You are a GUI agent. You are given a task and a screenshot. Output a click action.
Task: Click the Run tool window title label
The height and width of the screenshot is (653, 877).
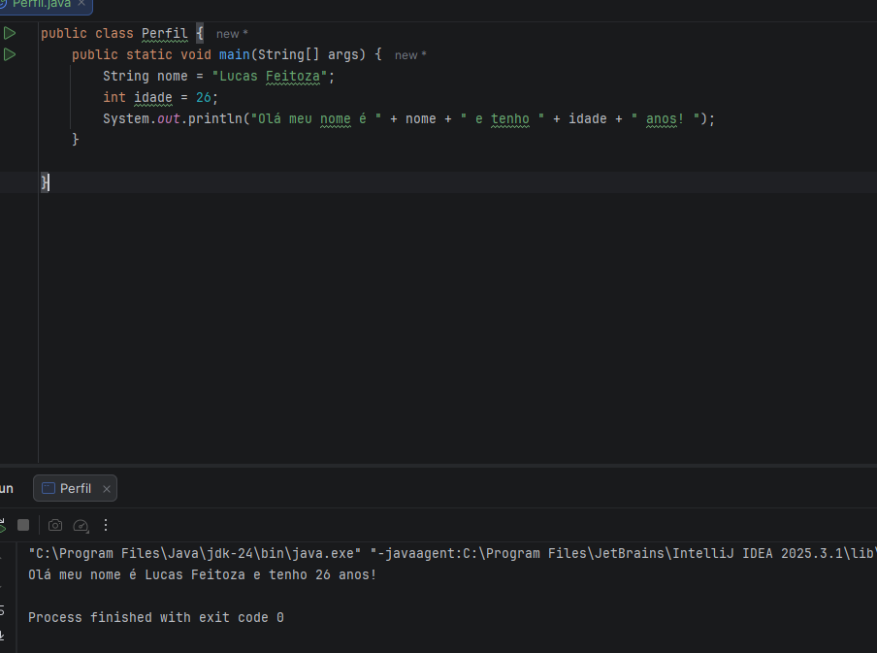point(6,489)
